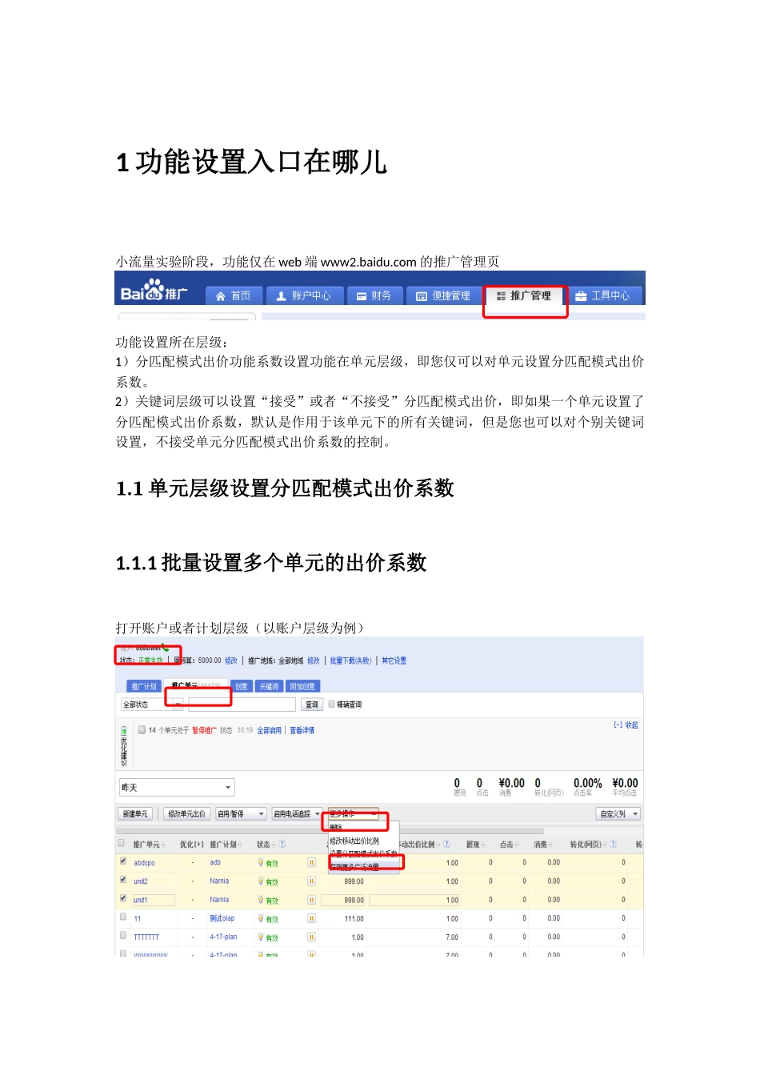This screenshot has height=1076, width=760.
Task: Click the 查看详情 link
Action: point(302,730)
